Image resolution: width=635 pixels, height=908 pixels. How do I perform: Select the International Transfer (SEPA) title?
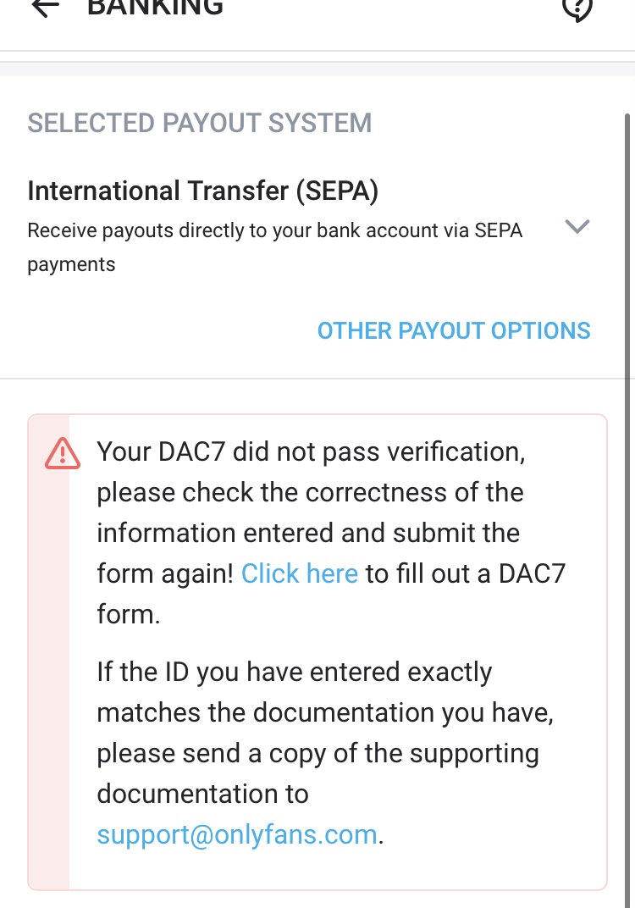point(203,191)
